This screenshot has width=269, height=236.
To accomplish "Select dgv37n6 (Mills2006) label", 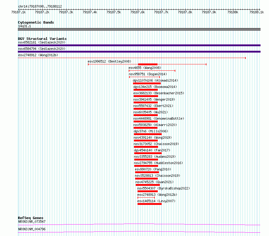I will pos(151,131).
